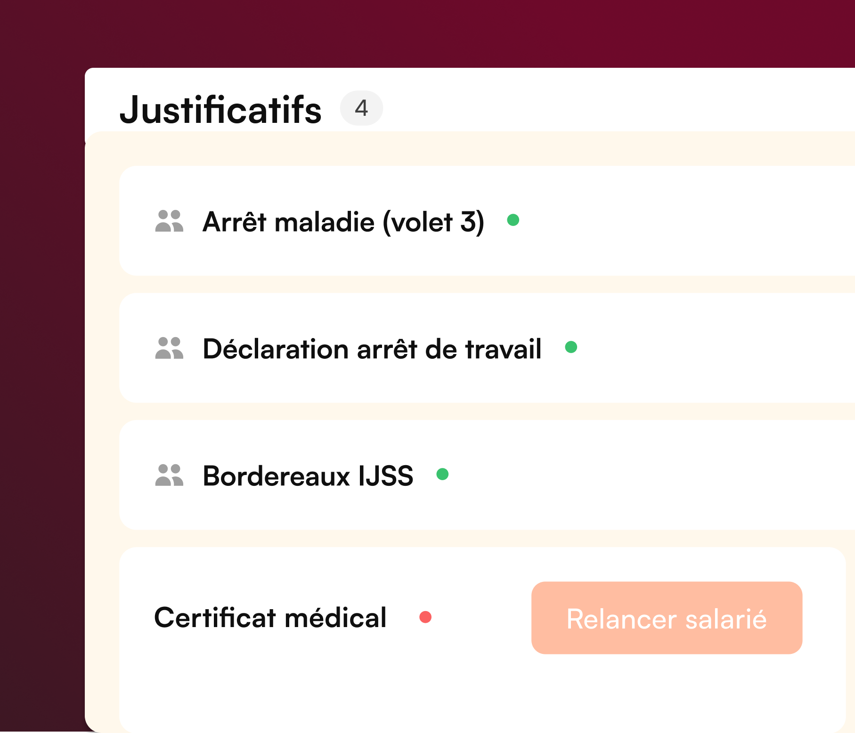The height and width of the screenshot is (733, 855).
Task: Click the green status dot for Arrêt maladie
Action: [x=513, y=220]
